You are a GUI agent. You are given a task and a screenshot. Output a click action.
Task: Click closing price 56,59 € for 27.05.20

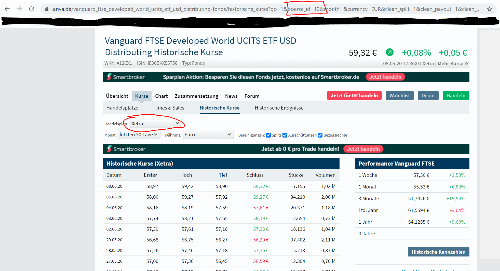coord(261,261)
